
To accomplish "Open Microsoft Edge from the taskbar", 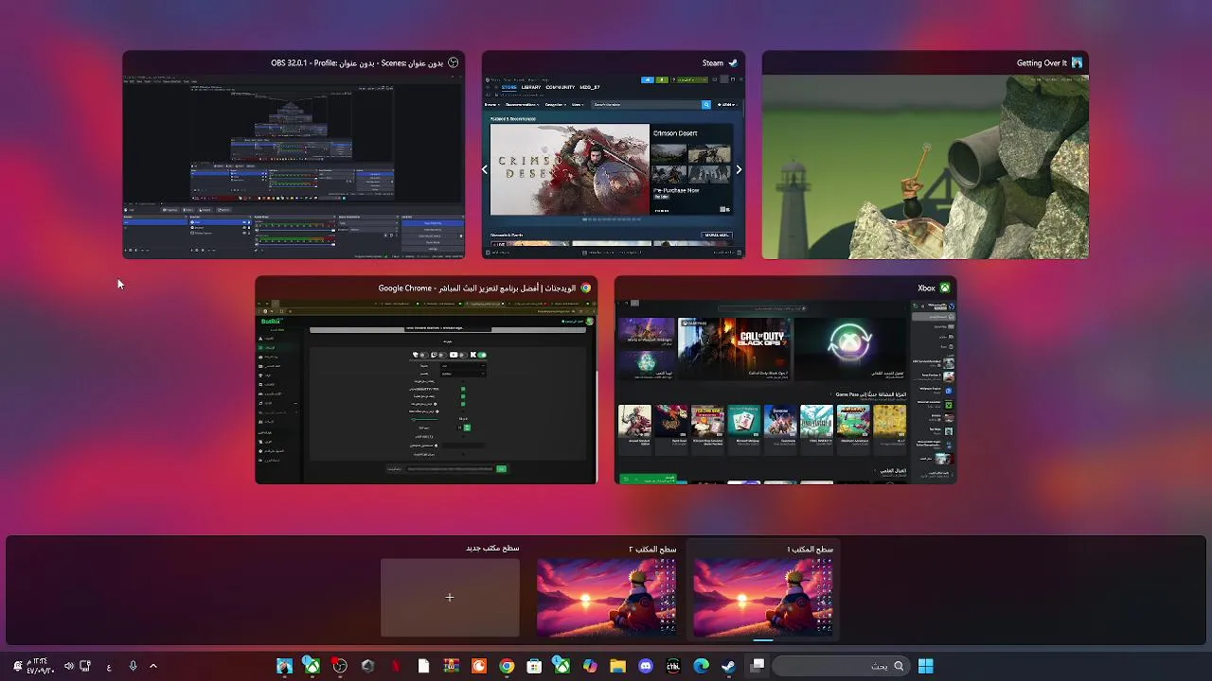I will click(x=701, y=666).
